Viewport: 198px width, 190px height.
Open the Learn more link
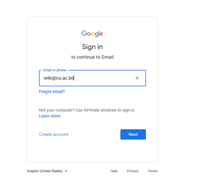pyautogui.click(x=50, y=116)
